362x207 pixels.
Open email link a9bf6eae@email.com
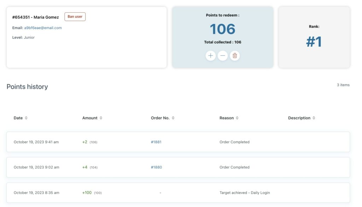coord(43,28)
